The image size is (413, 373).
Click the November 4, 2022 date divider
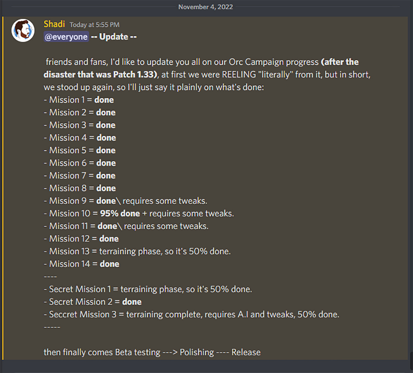[x=206, y=7]
